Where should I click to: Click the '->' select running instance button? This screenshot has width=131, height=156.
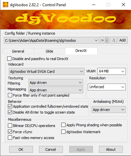pyautogui.click(x=102, y=40)
